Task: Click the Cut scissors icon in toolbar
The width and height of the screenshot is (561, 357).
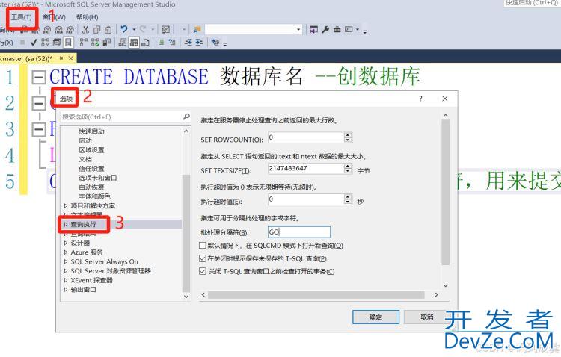Action: (85, 30)
